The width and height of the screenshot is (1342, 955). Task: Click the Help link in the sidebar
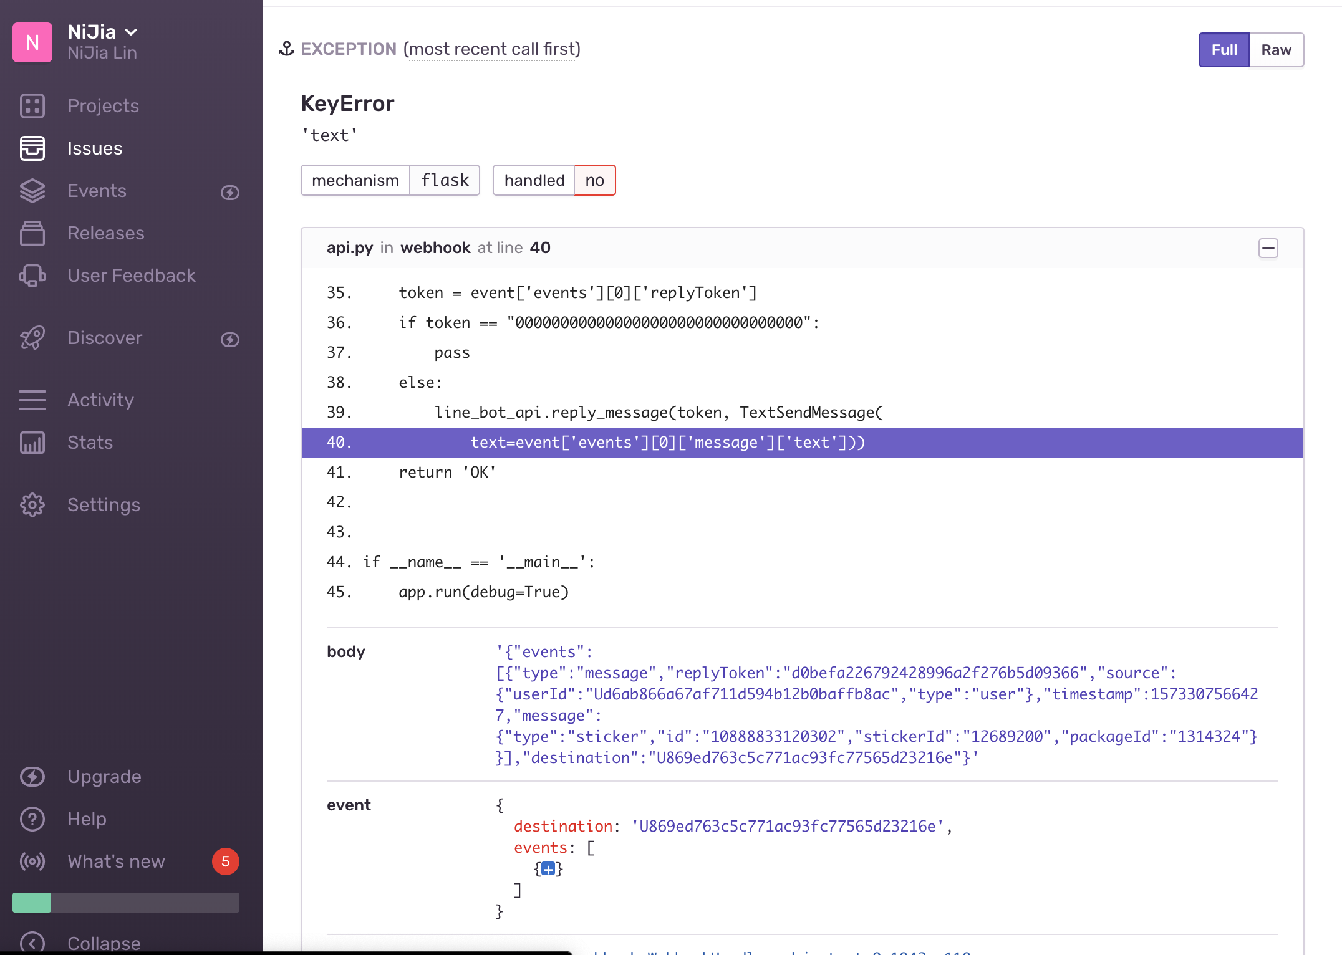point(87,819)
